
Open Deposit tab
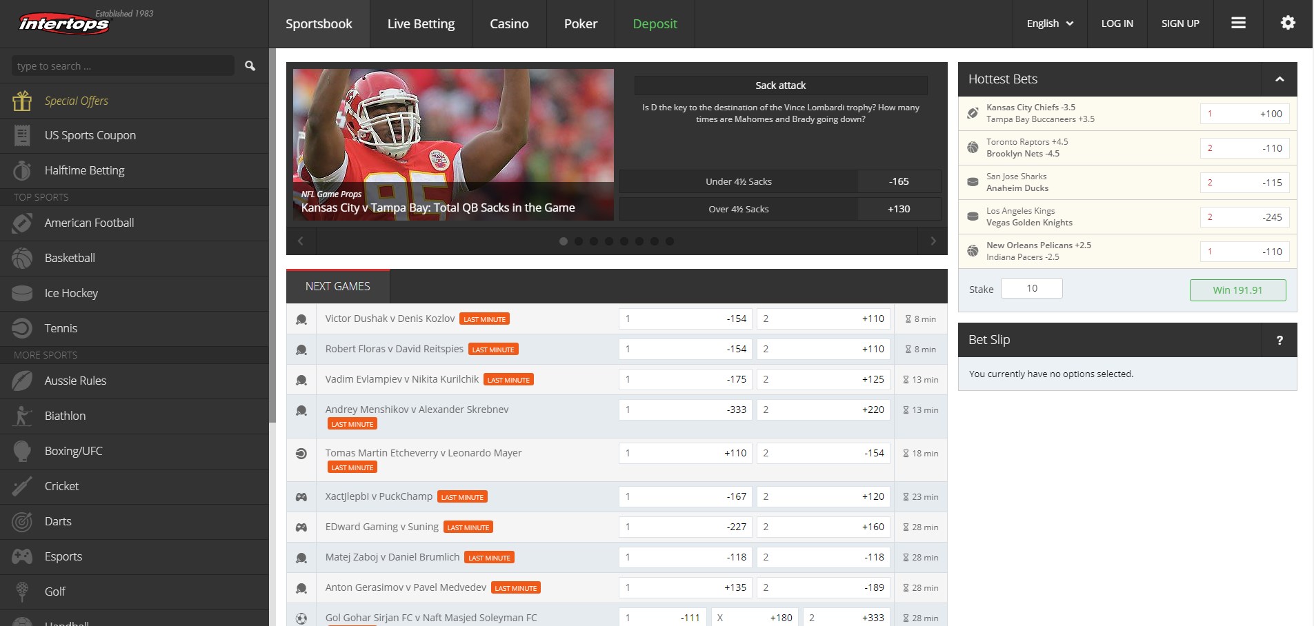[655, 23]
